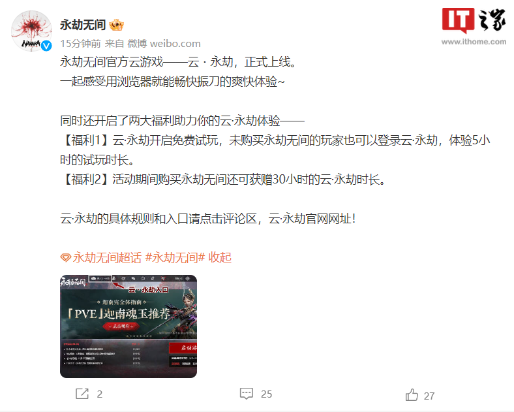Open the 永劫无间超话 super topic link
Viewport: 514px width, 412px height.
coord(107,257)
